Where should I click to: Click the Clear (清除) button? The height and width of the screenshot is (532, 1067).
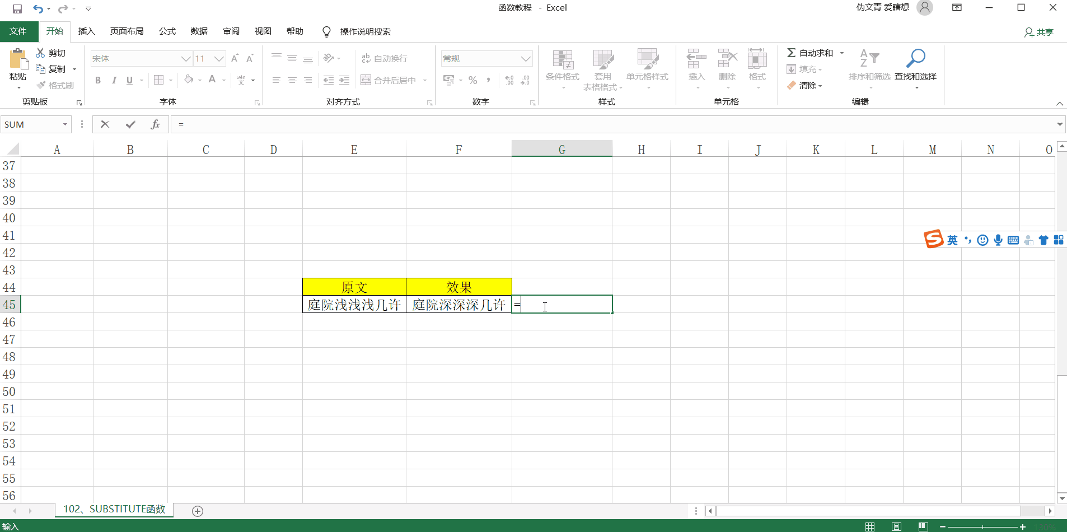pyautogui.click(x=804, y=85)
